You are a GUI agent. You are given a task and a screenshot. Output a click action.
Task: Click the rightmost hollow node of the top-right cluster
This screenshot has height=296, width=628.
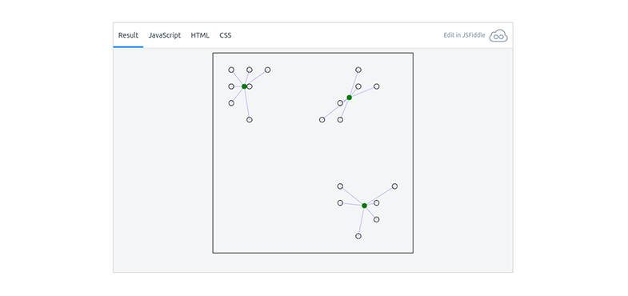click(377, 86)
